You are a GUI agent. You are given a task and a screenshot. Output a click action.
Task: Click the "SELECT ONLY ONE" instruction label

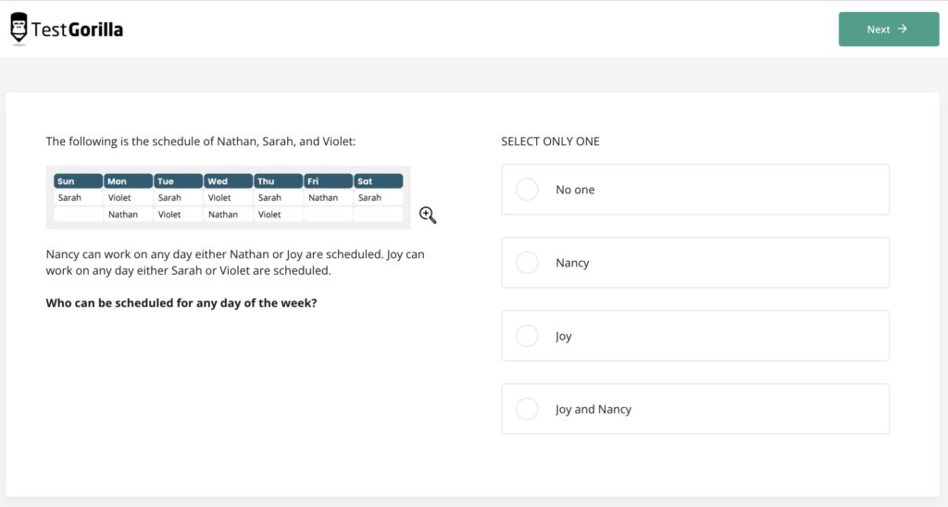point(550,142)
